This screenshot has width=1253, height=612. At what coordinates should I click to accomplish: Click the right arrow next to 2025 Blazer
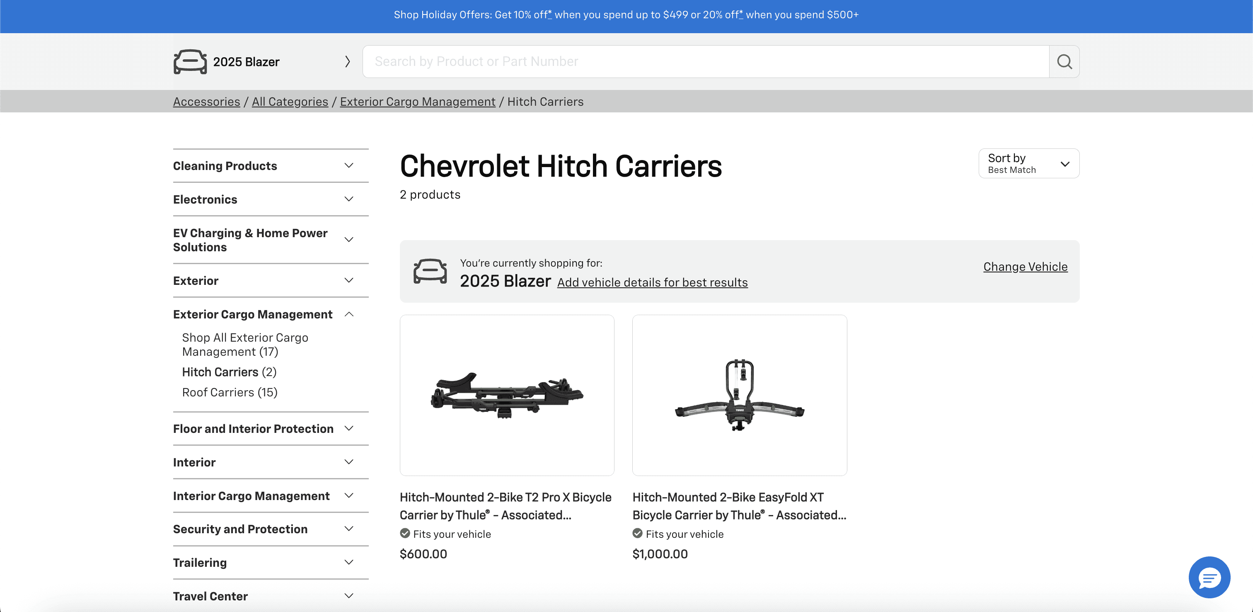(347, 62)
